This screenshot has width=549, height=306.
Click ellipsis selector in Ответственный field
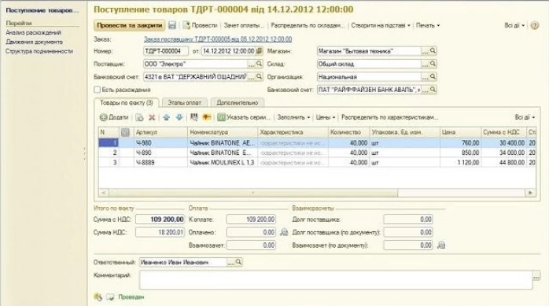pos(230,262)
